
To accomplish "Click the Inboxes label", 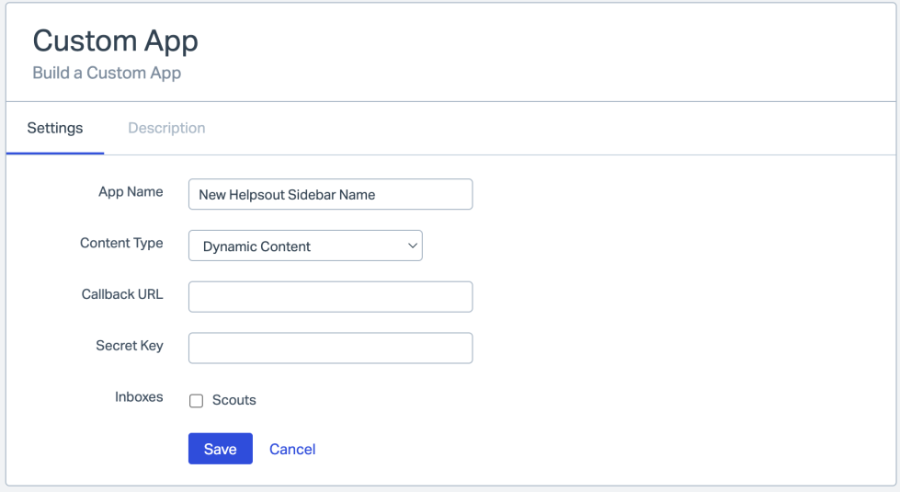I will pyautogui.click(x=139, y=397).
